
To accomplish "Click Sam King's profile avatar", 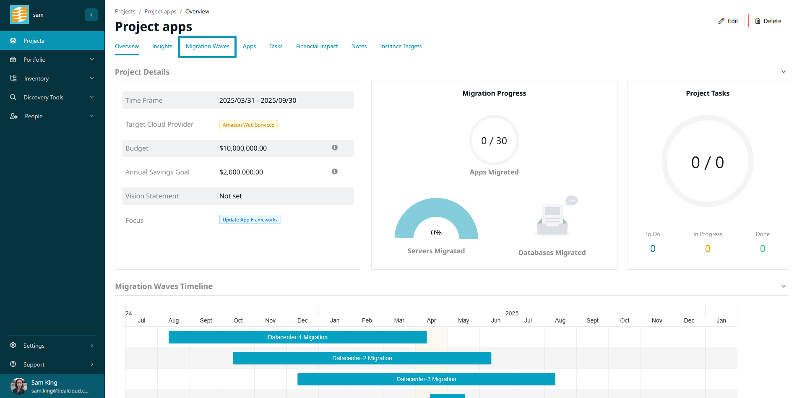I will (18, 386).
